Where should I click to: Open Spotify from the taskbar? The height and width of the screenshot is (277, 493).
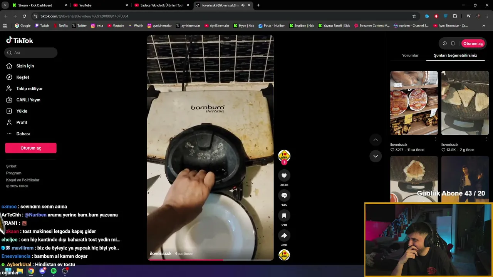click(x=54, y=271)
